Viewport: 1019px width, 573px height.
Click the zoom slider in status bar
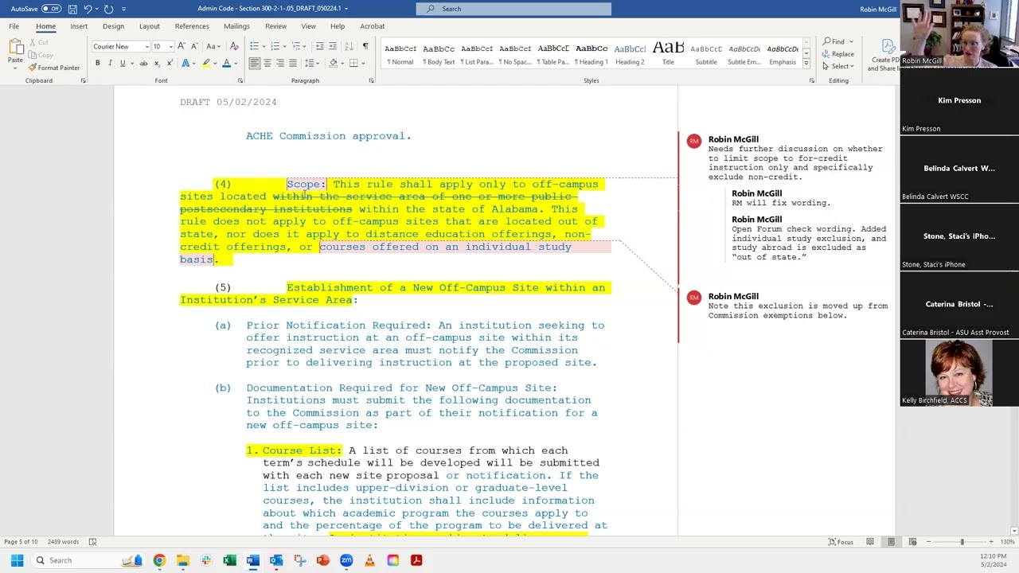[x=962, y=542]
